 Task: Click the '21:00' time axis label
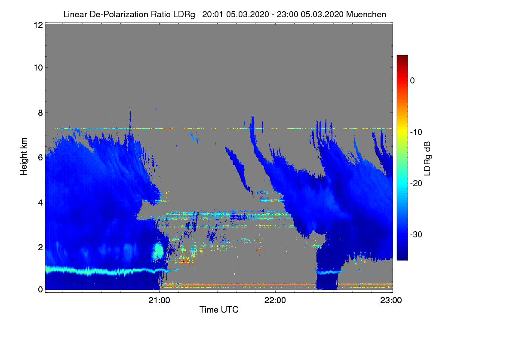tap(159, 301)
